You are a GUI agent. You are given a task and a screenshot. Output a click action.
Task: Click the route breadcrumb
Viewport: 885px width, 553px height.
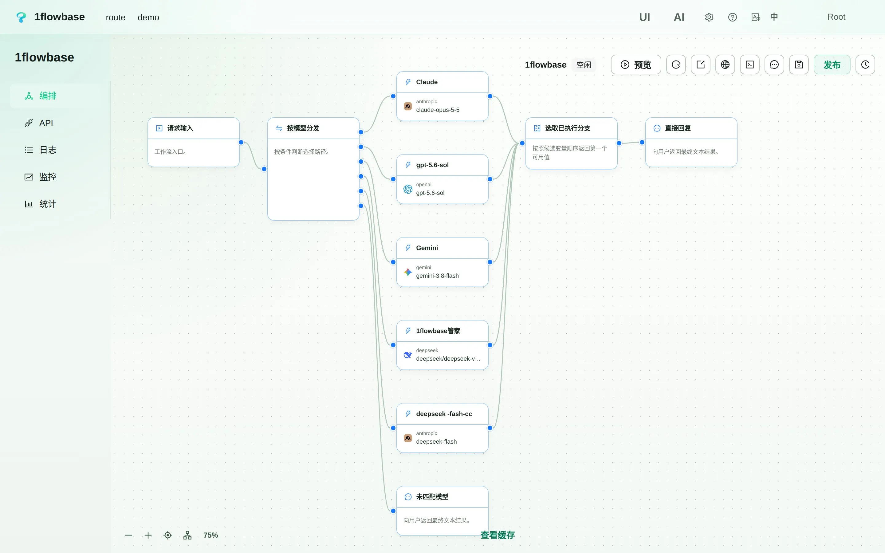tap(116, 18)
